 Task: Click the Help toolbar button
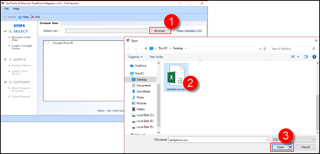pos(23,17)
